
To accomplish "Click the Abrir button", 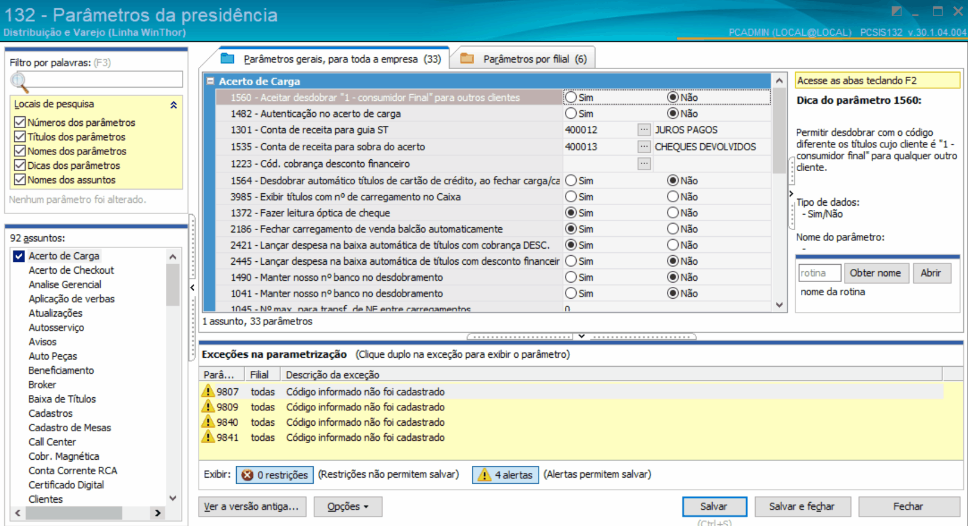I will 931,273.
